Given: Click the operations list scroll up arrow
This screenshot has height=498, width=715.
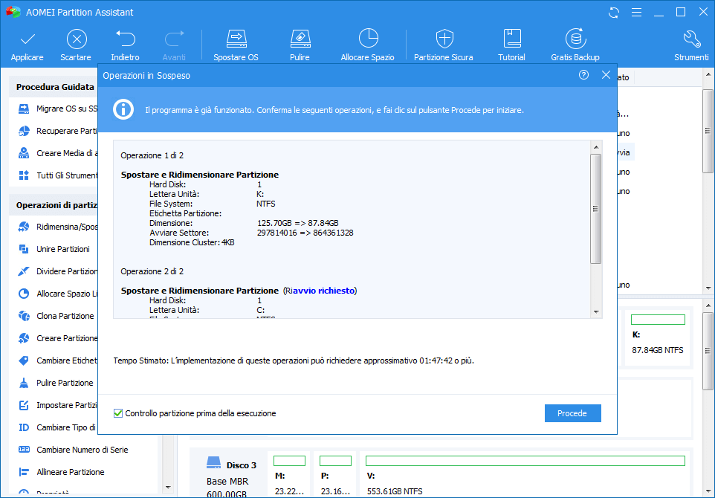Looking at the screenshot, I should coord(596,147).
